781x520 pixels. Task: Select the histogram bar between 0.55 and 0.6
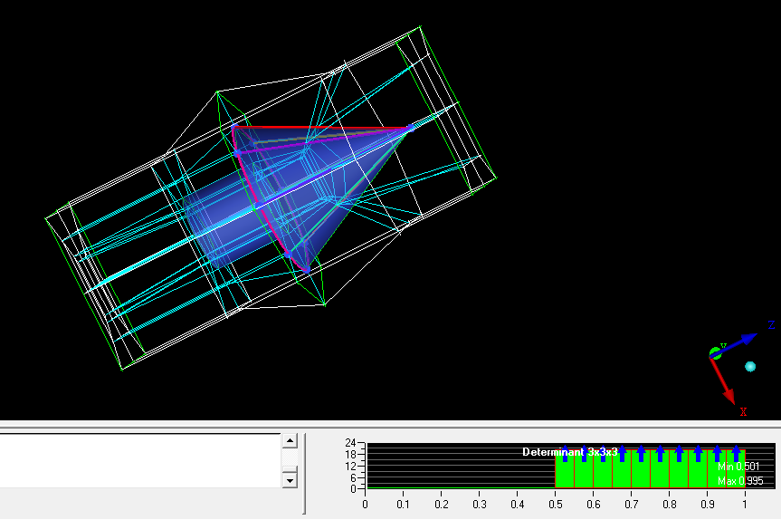(584, 473)
